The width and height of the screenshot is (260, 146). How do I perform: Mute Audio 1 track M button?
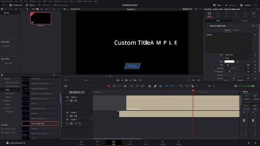pos(80,123)
